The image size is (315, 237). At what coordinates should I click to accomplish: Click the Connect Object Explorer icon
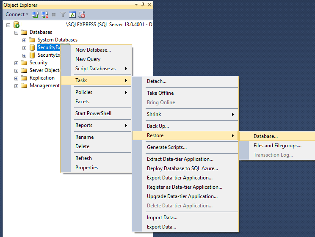pos(36,14)
